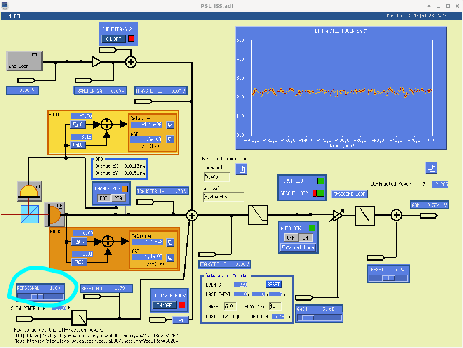Click the related display icon below the plot
This screenshot has width=463, height=348.
click(431, 168)
